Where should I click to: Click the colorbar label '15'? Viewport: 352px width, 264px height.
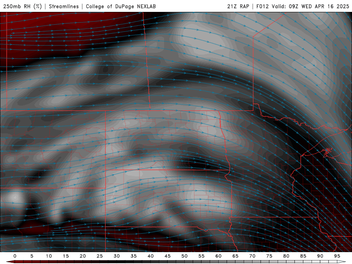(x=66, y=256)
